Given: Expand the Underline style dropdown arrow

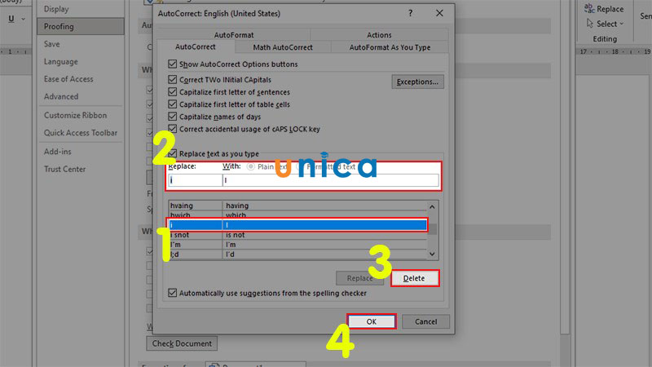Looking at the screenshot, I should click(x=24, y=19).
